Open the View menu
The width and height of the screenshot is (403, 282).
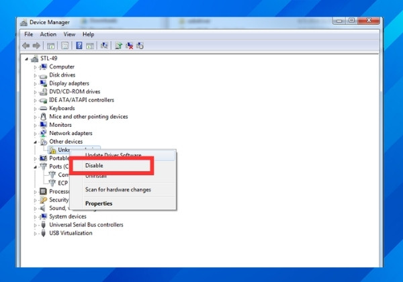click(x=69, y=34)
